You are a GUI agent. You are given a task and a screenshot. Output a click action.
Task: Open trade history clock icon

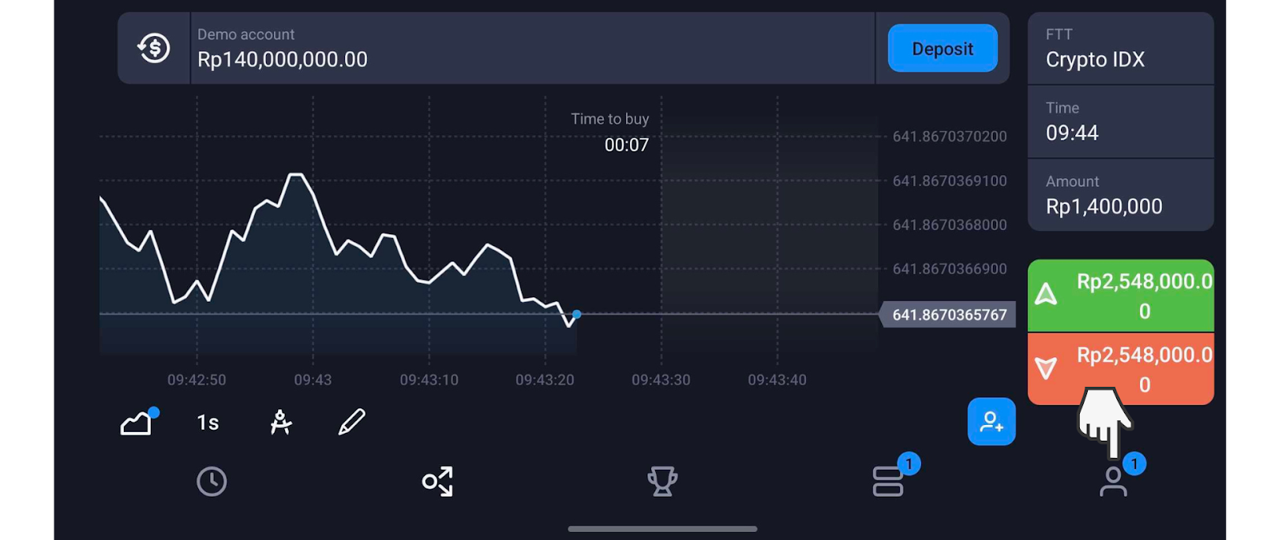(x=212, y=482)
